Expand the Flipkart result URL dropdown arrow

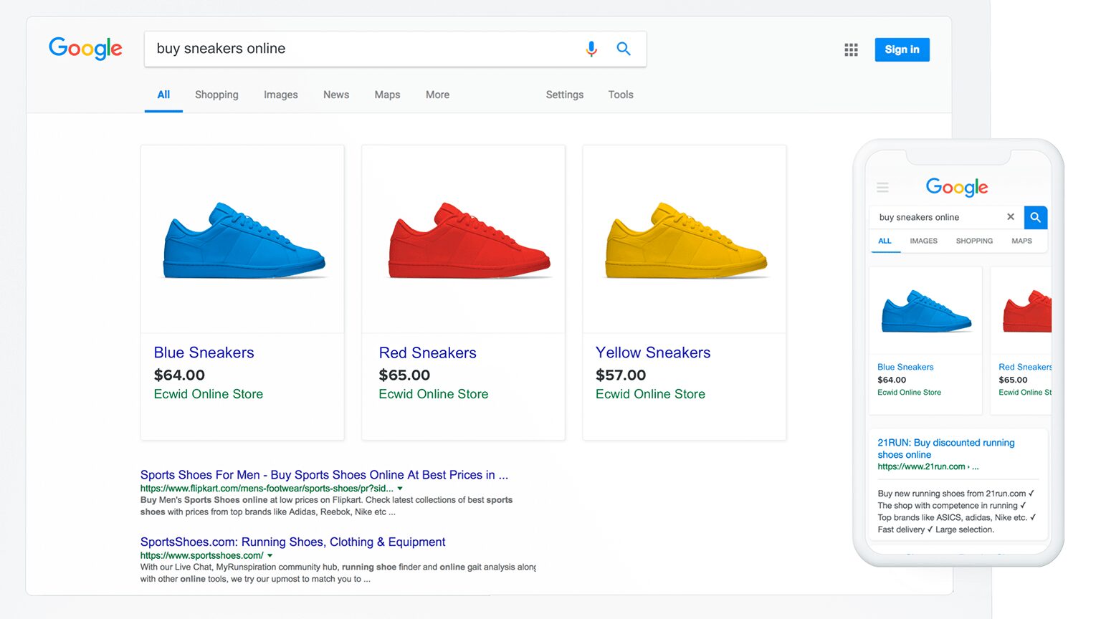(401, 488)
